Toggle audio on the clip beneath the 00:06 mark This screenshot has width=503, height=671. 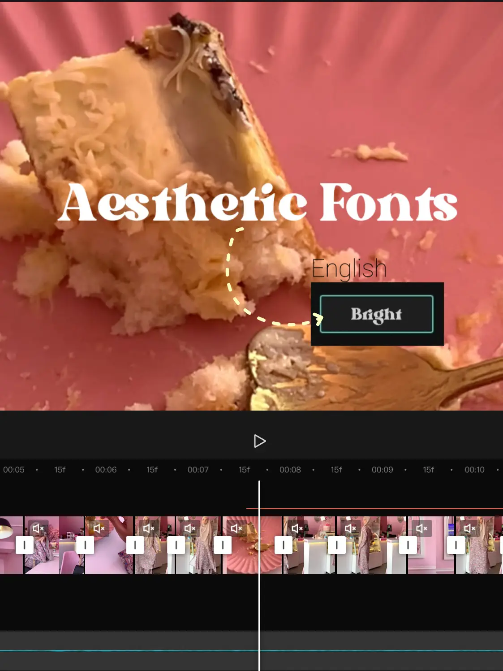pyautogui.click(x=99, y=529)
